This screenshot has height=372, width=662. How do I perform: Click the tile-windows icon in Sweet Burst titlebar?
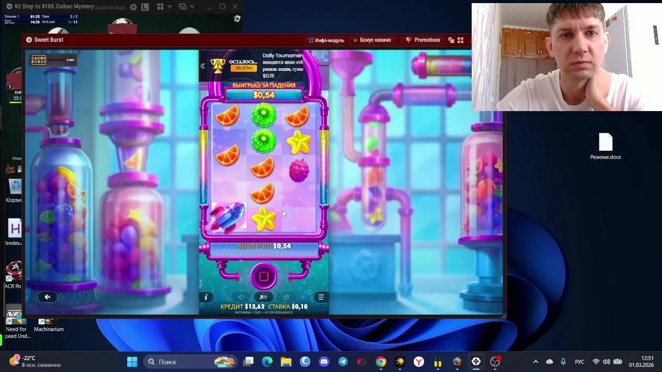[451, 40]
